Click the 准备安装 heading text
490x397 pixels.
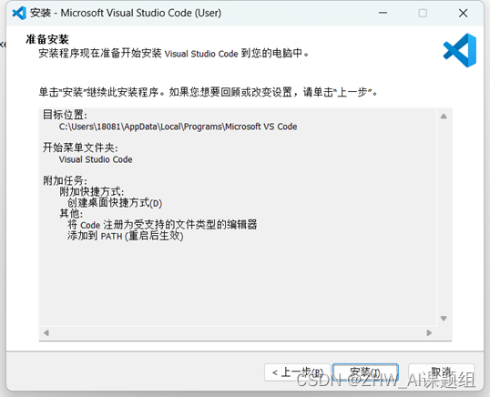pyautogui.click(x=47, y=39)
